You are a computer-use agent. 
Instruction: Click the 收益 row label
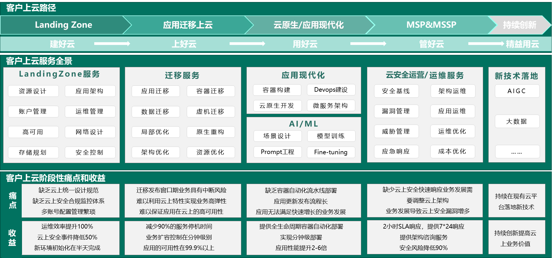click(x=12, y=238)
